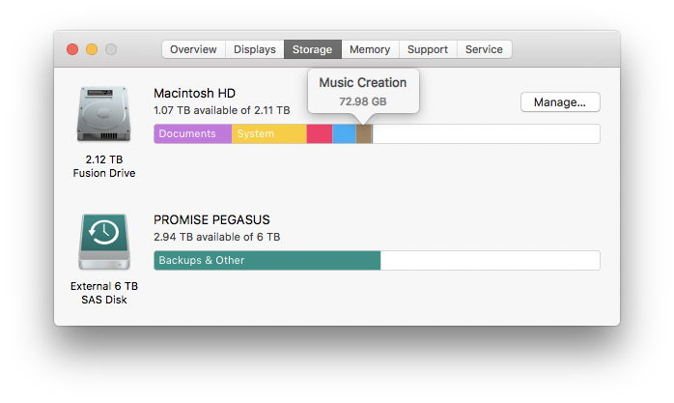Click the yellow System storage segment
The height and width of the screenshot is (403, 674).
point(268,134)
